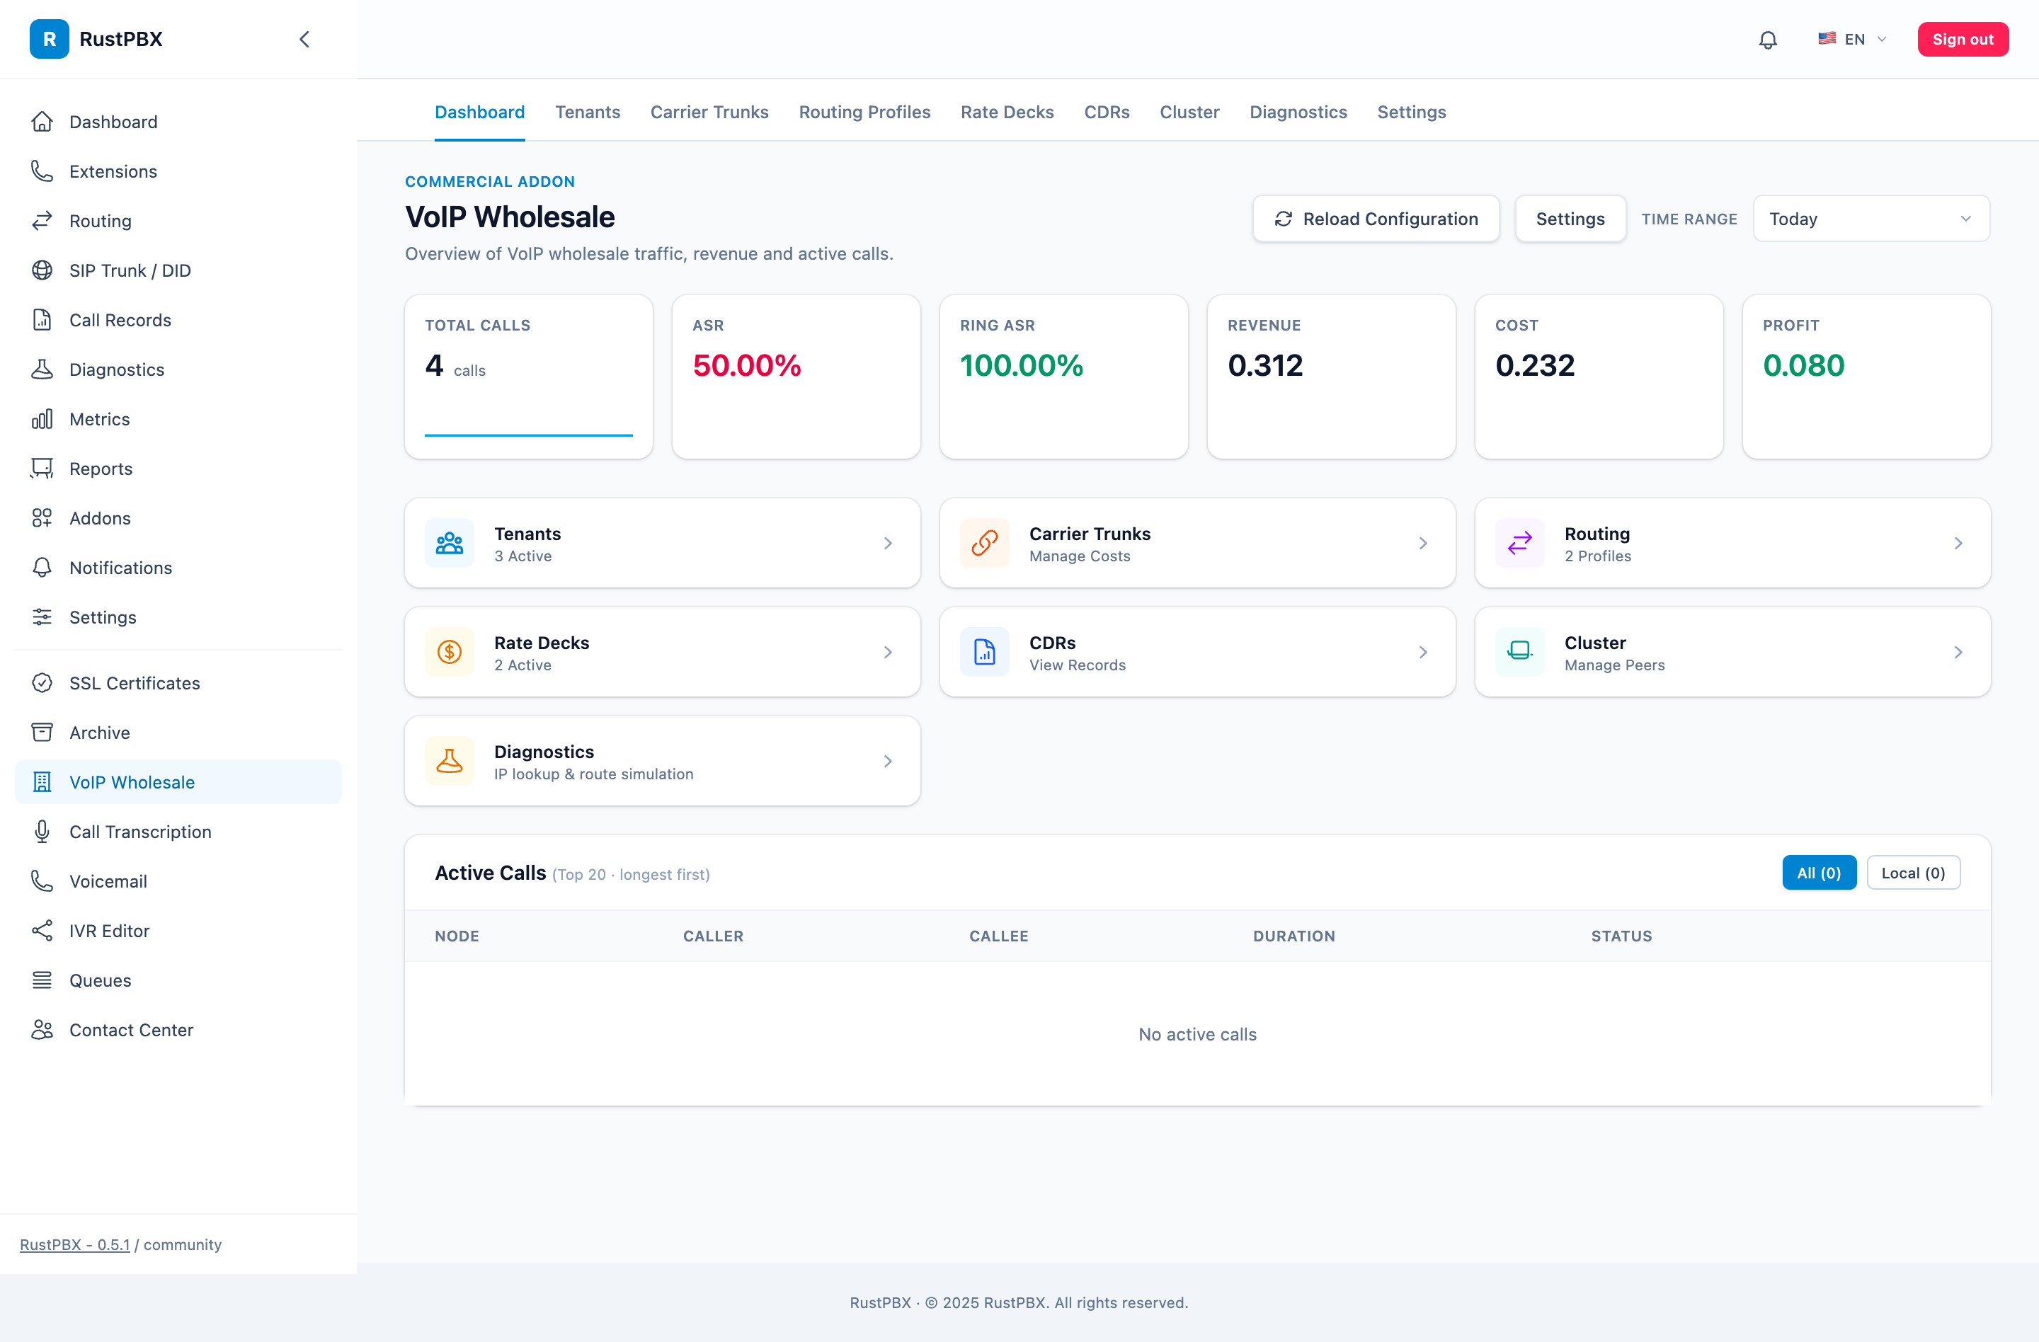Collapse the sidebar with the back chevron
The image size is (2039, 1342).
pos(304,40)
